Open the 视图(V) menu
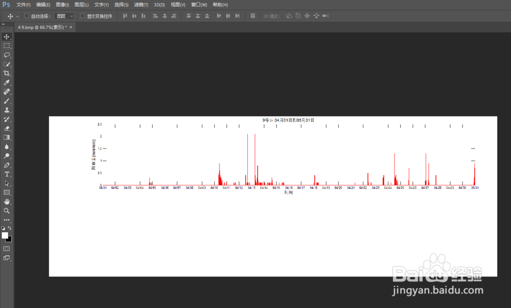Viewport: 511px width, 308px height. (178, 5)
